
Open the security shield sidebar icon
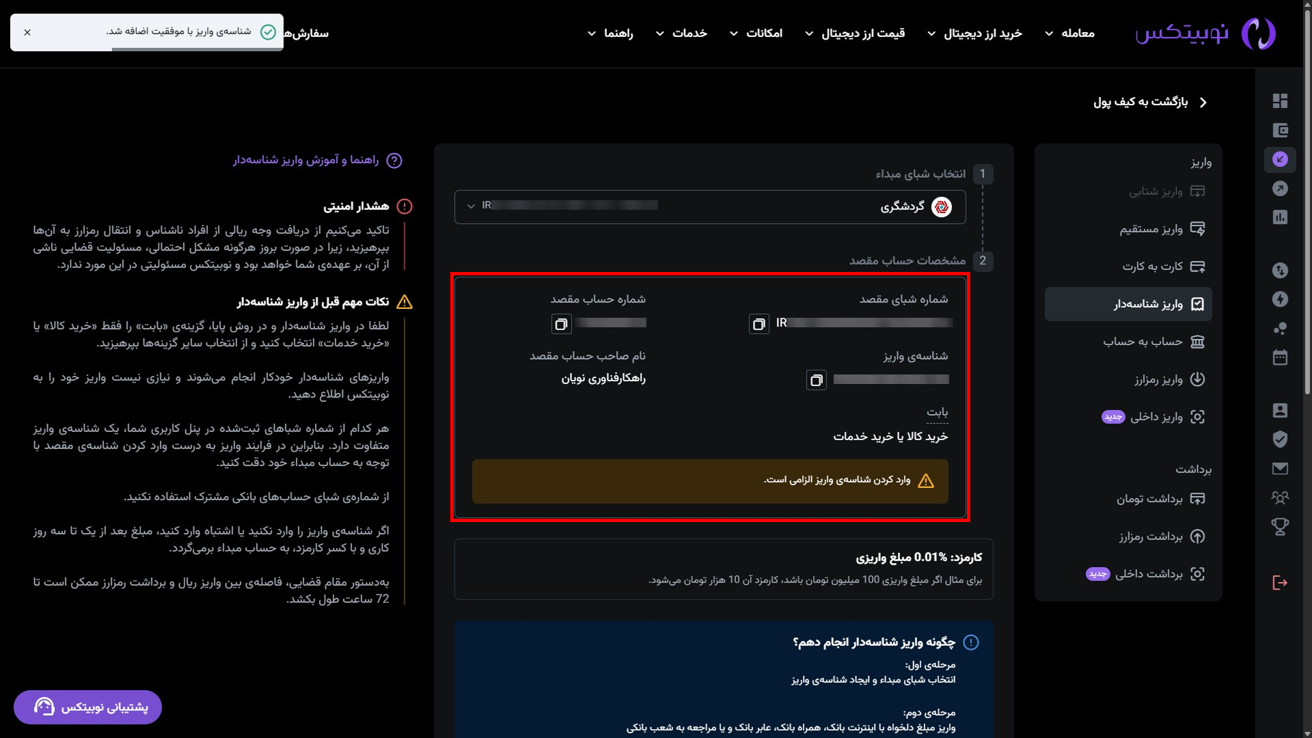point(1280,439)
